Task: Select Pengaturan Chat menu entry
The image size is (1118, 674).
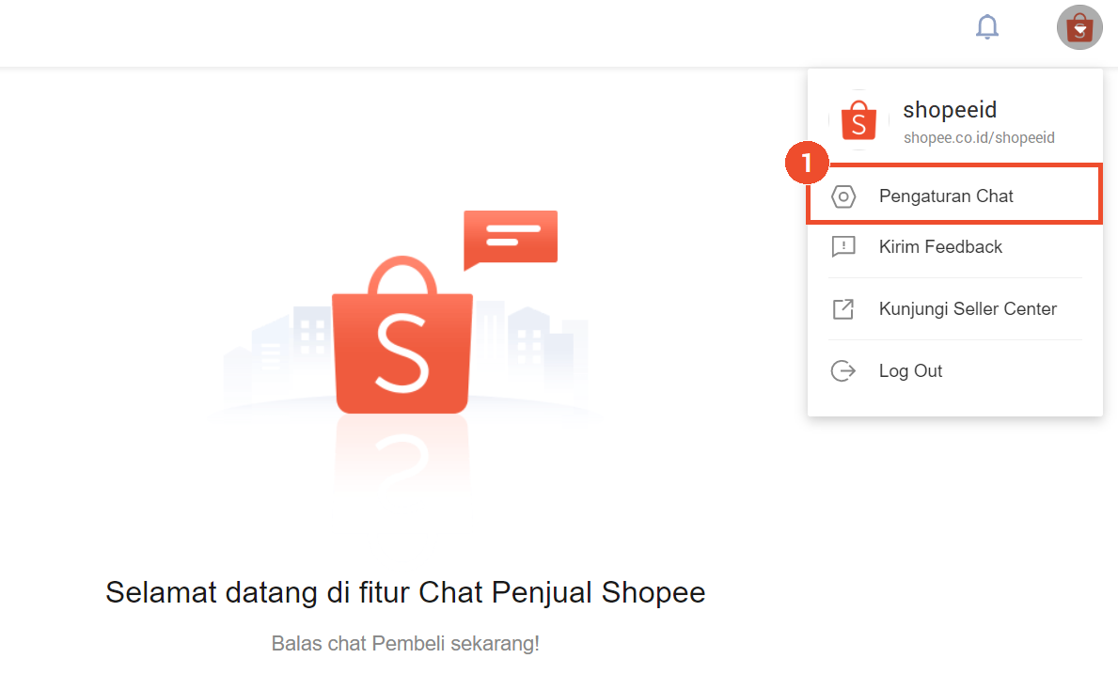Action: pos(954,195)
